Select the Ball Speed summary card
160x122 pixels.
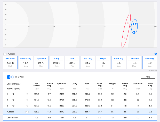[11, 62]
